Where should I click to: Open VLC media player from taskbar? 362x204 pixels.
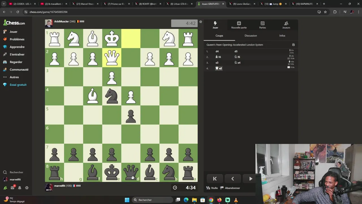coord(236,200)
